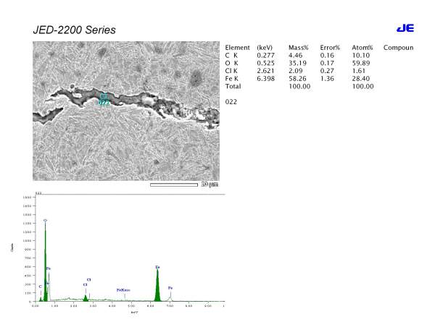Click the oxygen mass value 35.19

pos(297,63)
